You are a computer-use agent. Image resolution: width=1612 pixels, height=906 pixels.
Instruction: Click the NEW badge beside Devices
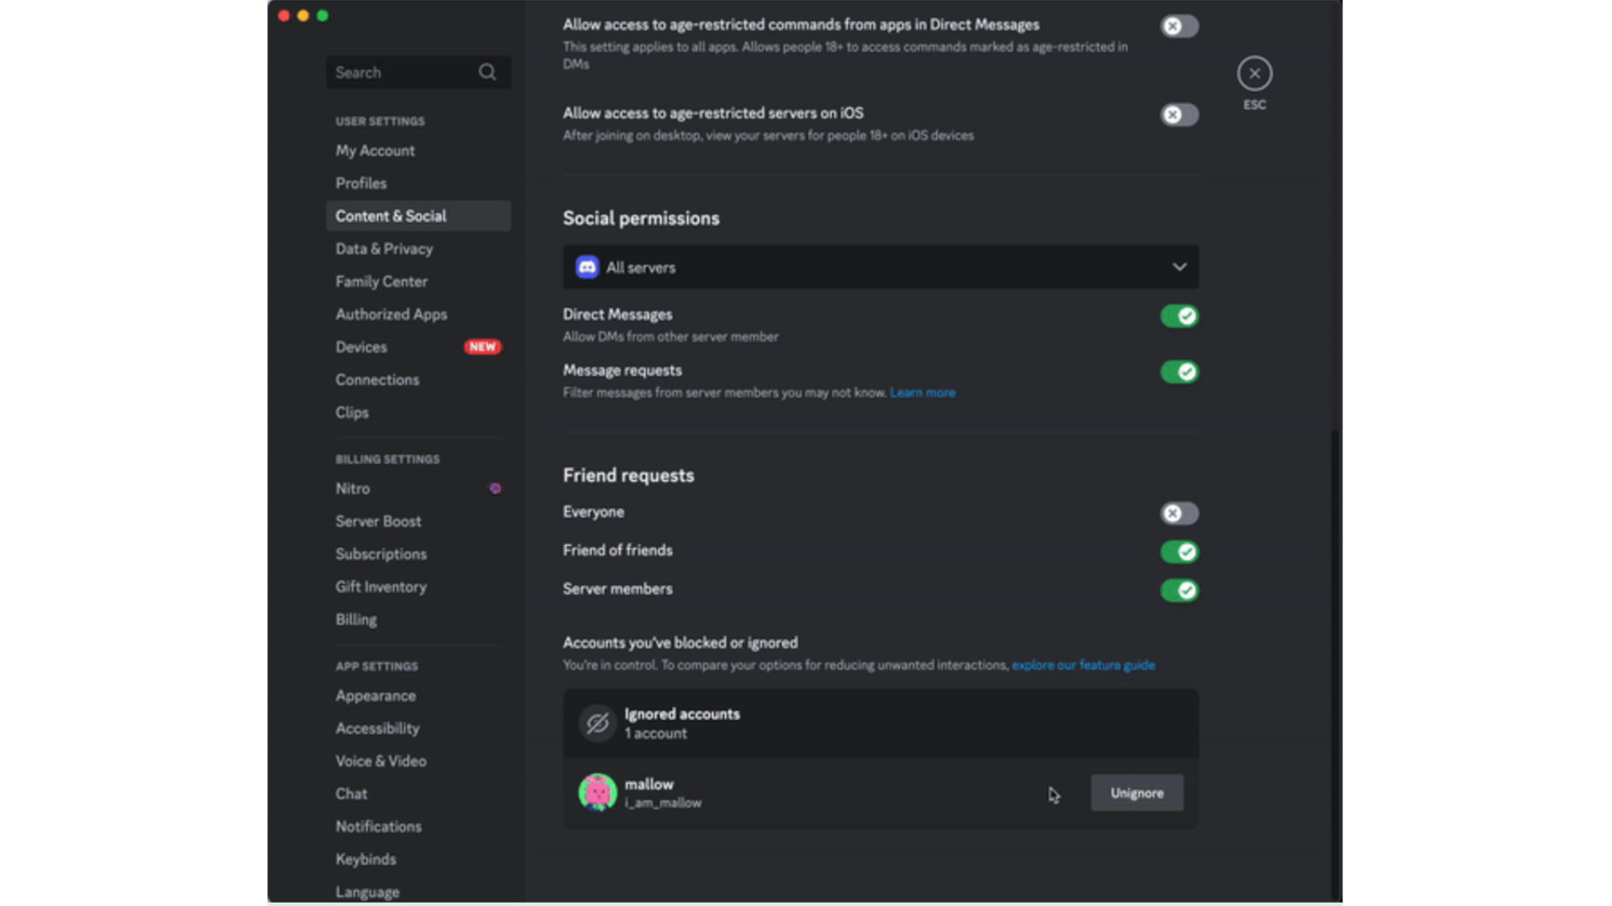[x=482, y=347]
